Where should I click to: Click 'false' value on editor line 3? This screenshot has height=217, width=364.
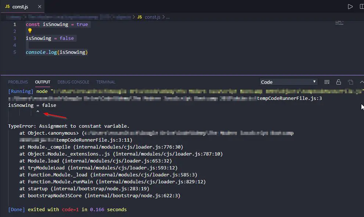pyautogui.click(x=66, y=38)
